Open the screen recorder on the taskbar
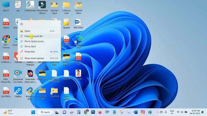 (107, 112)
